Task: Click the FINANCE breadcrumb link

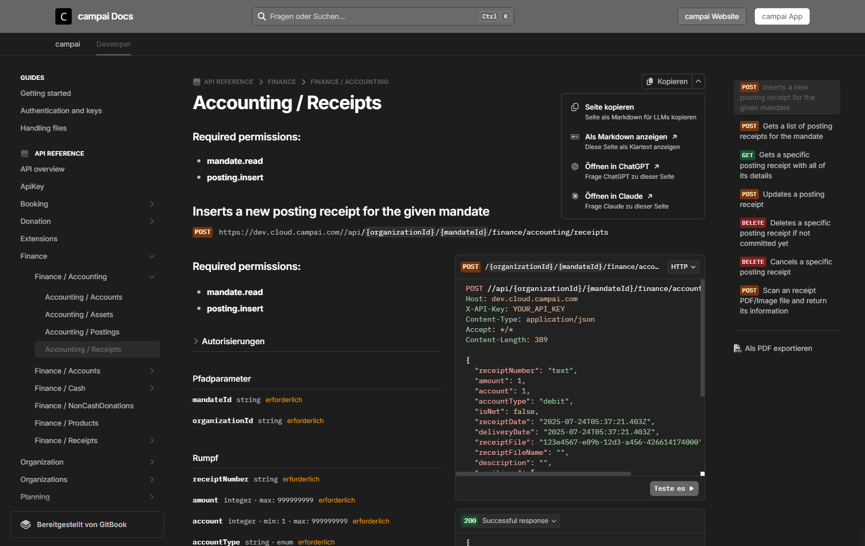Action: tap(282, 82)
